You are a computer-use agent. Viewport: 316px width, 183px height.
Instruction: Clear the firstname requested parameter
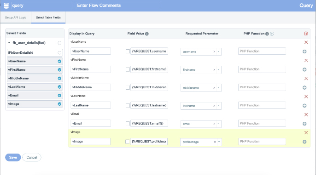[x=214, y=70]
